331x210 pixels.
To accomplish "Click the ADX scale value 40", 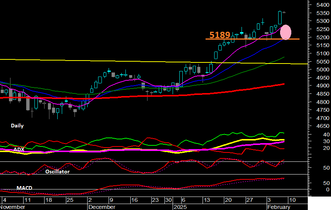I will [326, 135].
